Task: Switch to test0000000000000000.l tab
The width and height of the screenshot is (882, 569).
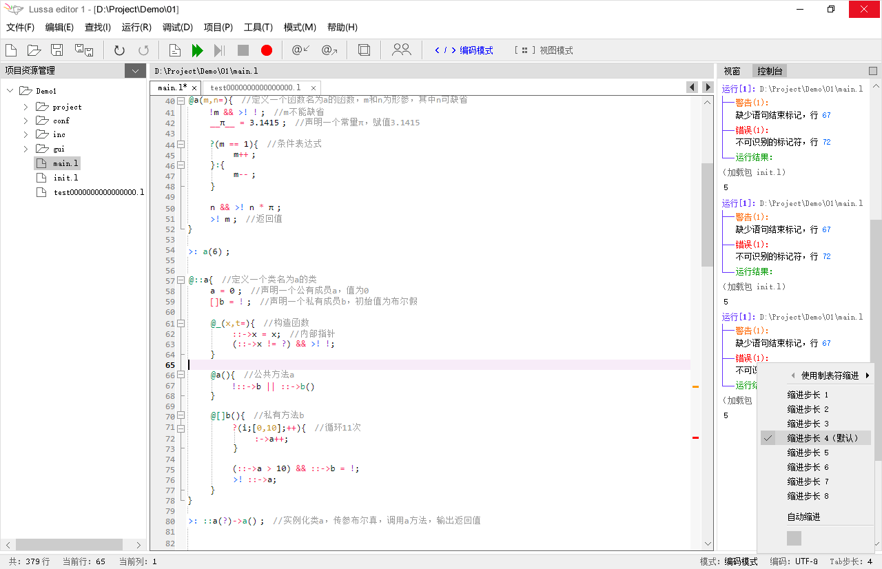Action: pyautogui.click(x=256, y=87)
